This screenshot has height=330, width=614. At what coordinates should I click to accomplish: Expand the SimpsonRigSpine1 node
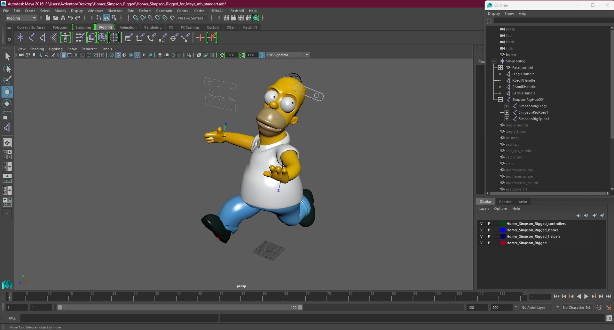click(x=507, y=119)
